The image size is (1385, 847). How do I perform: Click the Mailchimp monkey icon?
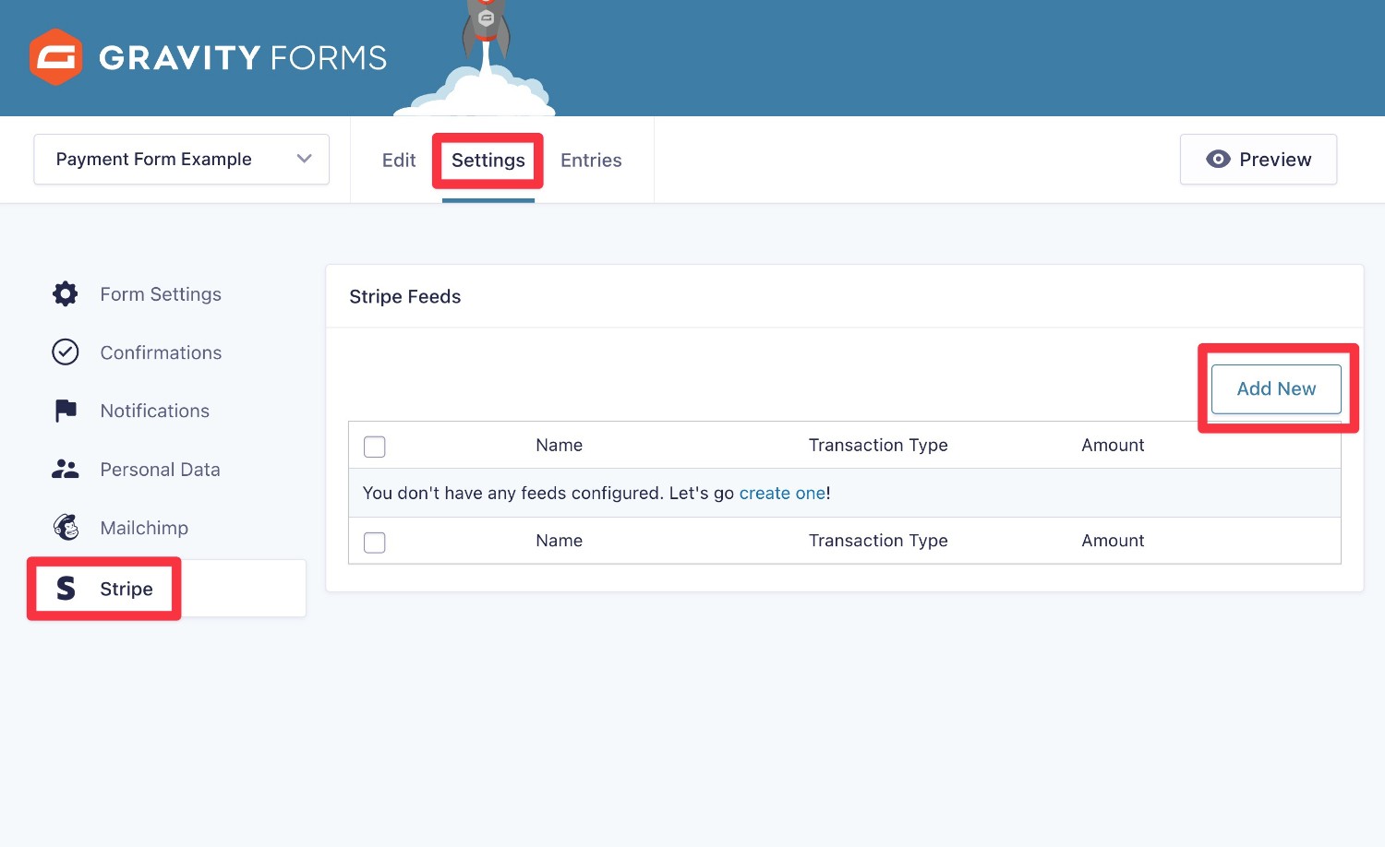tap(65, 527)
